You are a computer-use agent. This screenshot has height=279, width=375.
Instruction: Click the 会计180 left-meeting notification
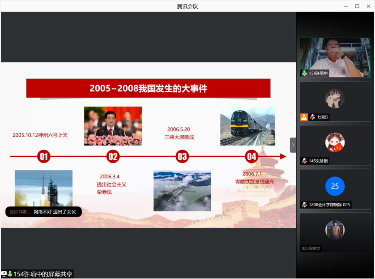43,212
